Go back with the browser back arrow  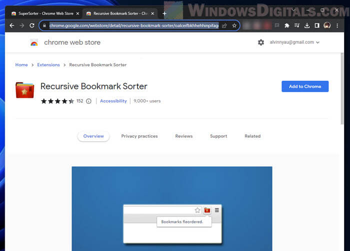click(12, 26)
